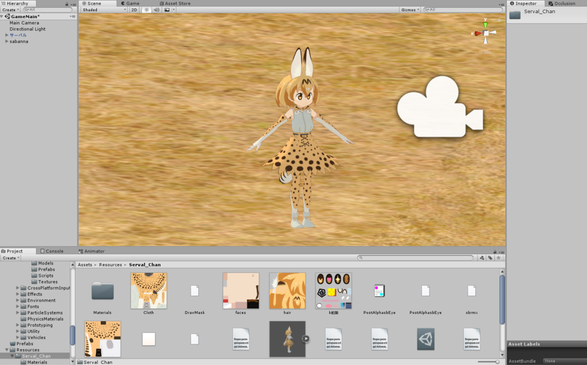Screen dimensions: 587x365
Task: Toggle scene lighting with the sun icon
Action: [146, 10]
